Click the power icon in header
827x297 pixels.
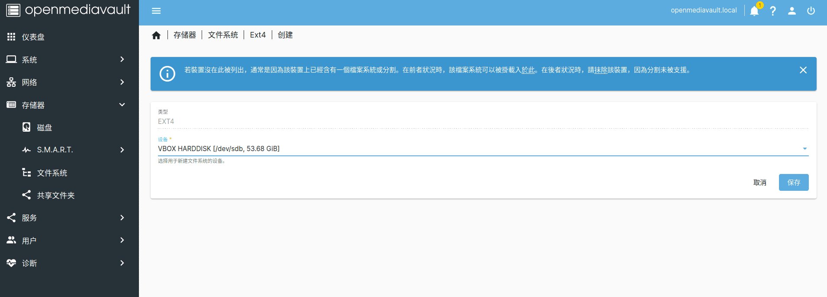pyautogui.click(x=811, y=11)
